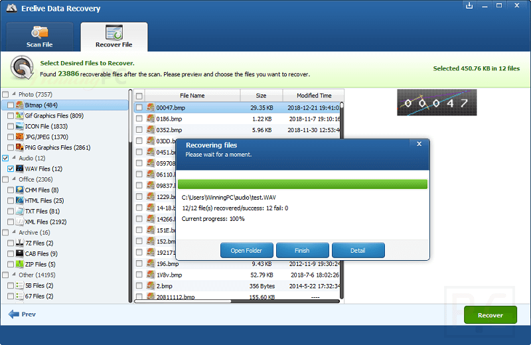Click the 0352.bmp file icon
Screen dimensions: 531x345
click(151, 129)
